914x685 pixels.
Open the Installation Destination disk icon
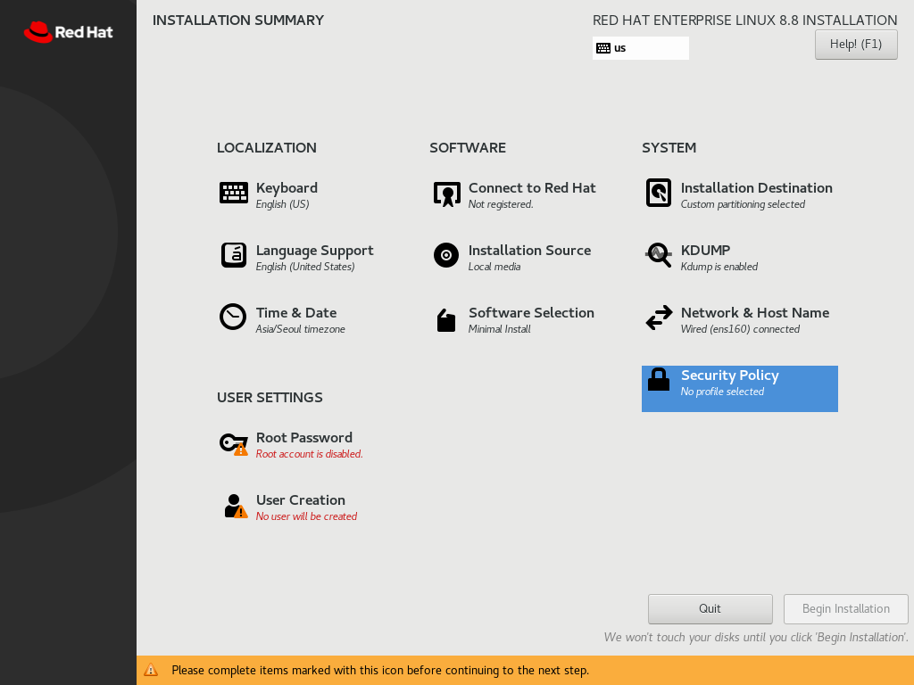(x=659, y=193)
